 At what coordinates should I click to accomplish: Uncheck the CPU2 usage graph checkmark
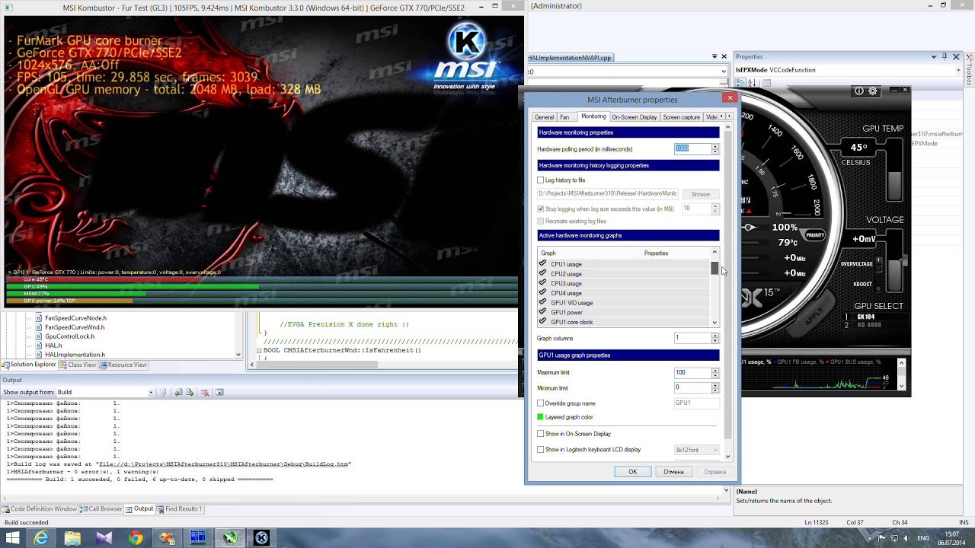(543, 273)
